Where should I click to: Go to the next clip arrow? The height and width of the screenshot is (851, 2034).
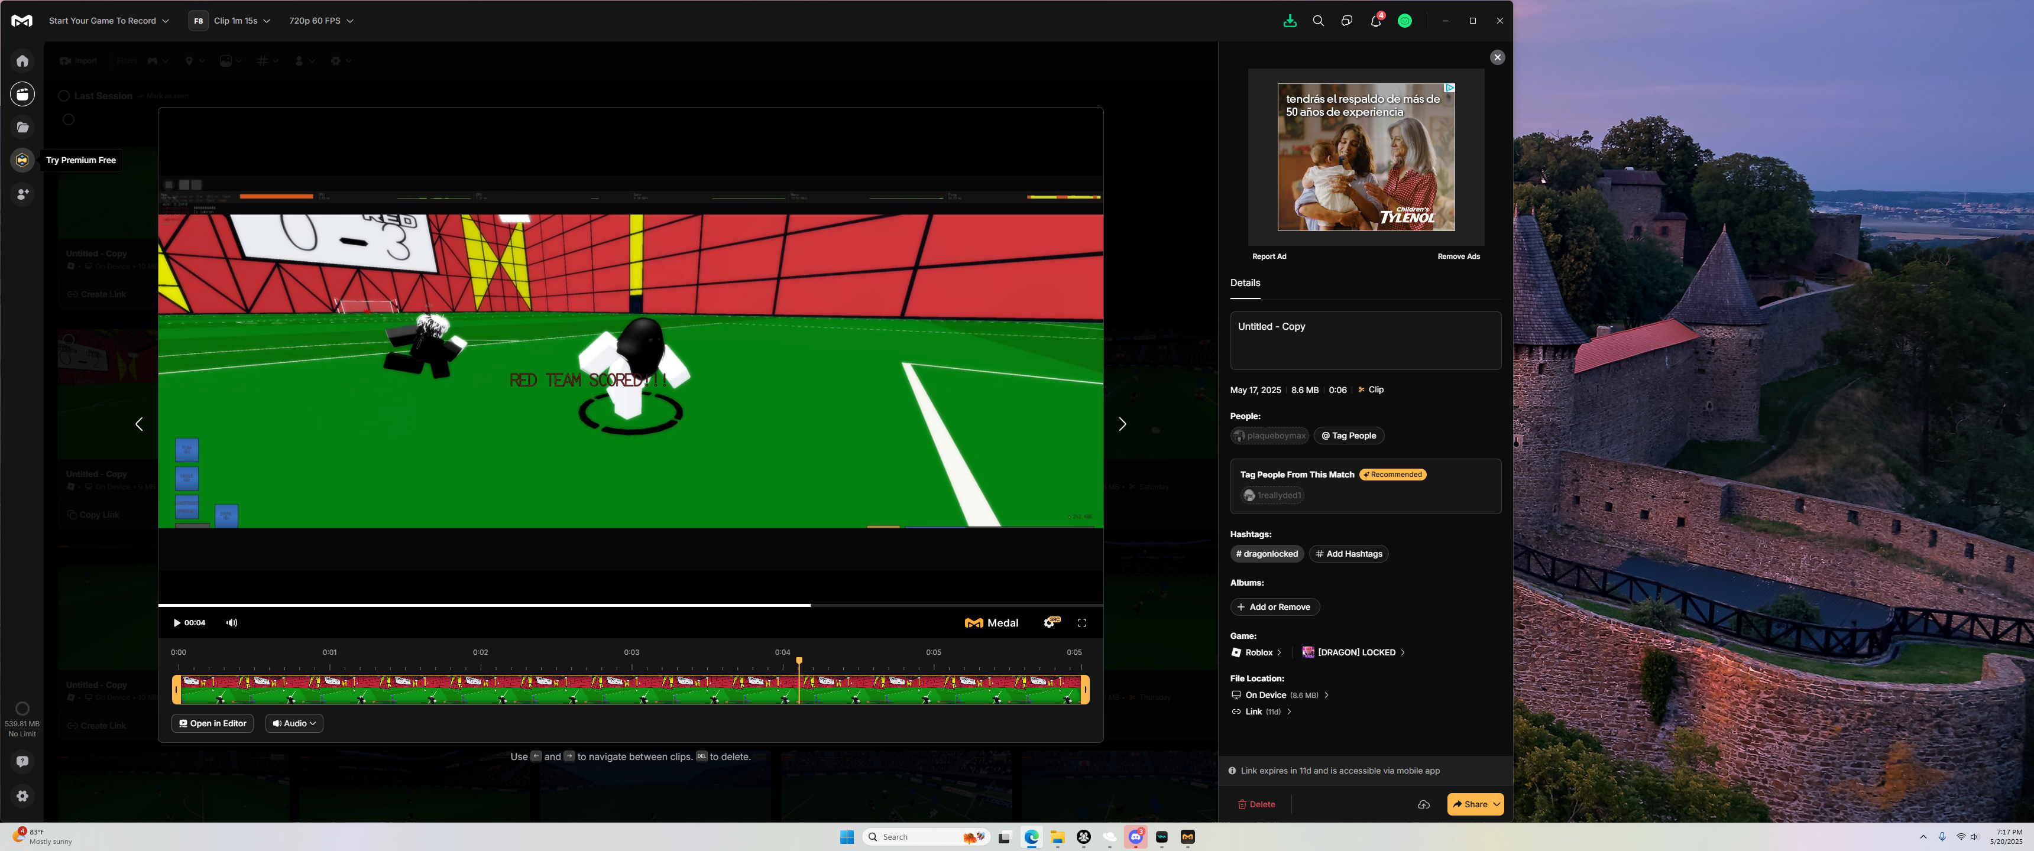tap(1122, 425)
